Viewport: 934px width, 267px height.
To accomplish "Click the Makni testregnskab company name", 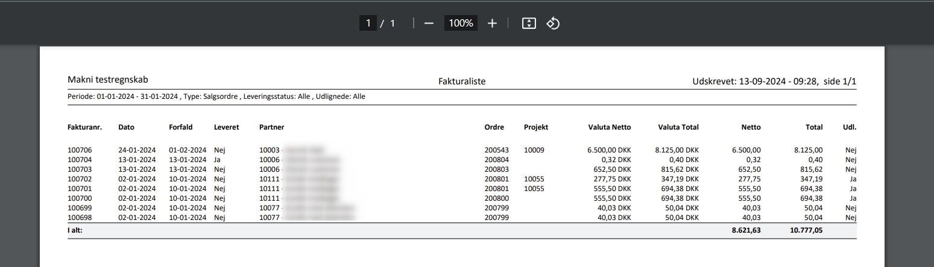I will point(108,80).
